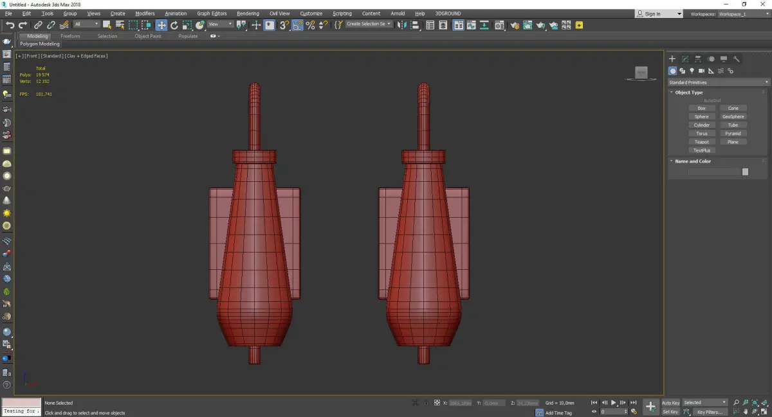Click the object color swatch
This screenshot has width=772, height=417.
tap(745, 172)
